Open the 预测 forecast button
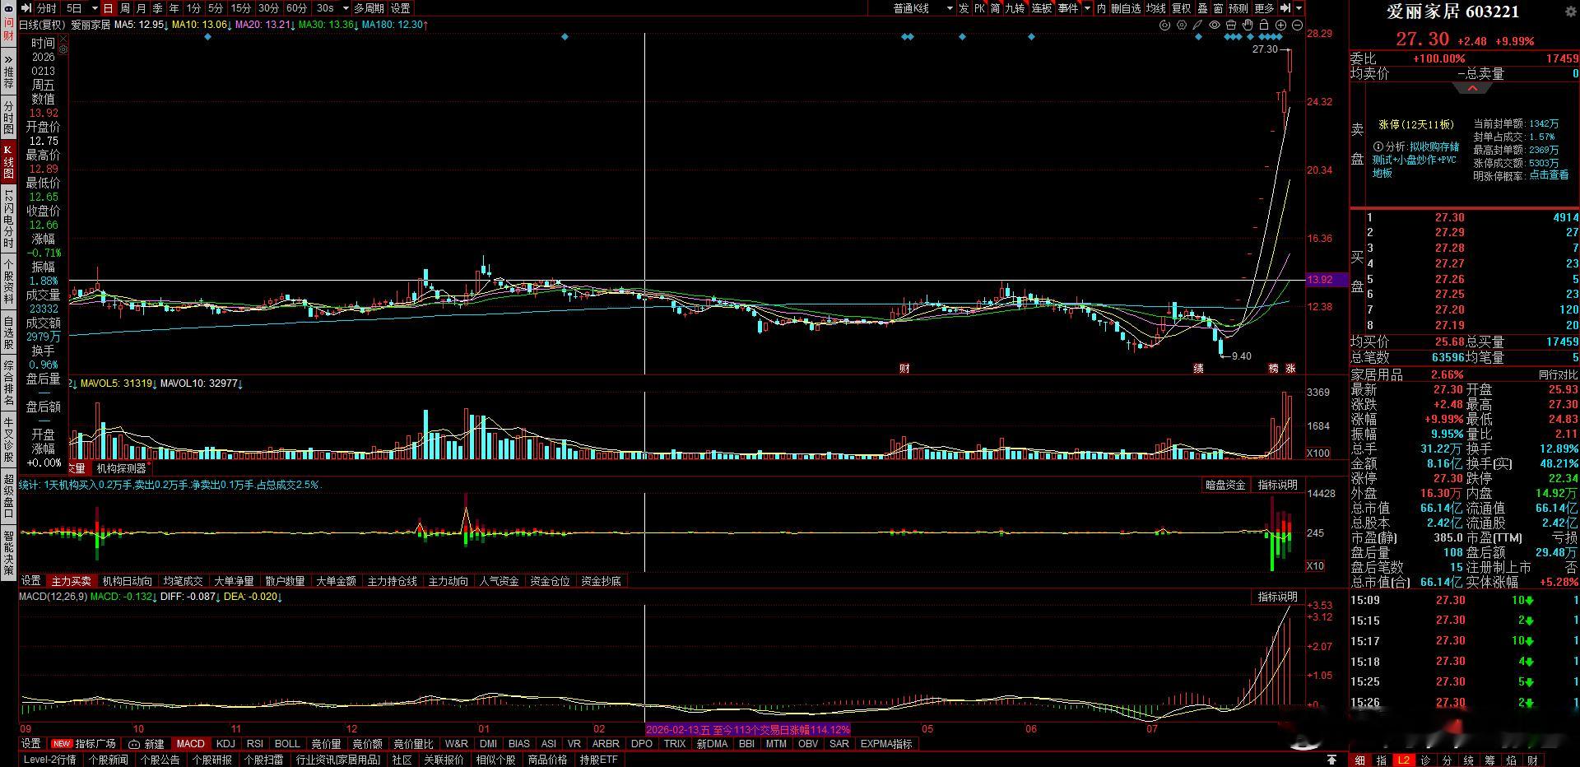The image size is (1580, 767). 1238,8
